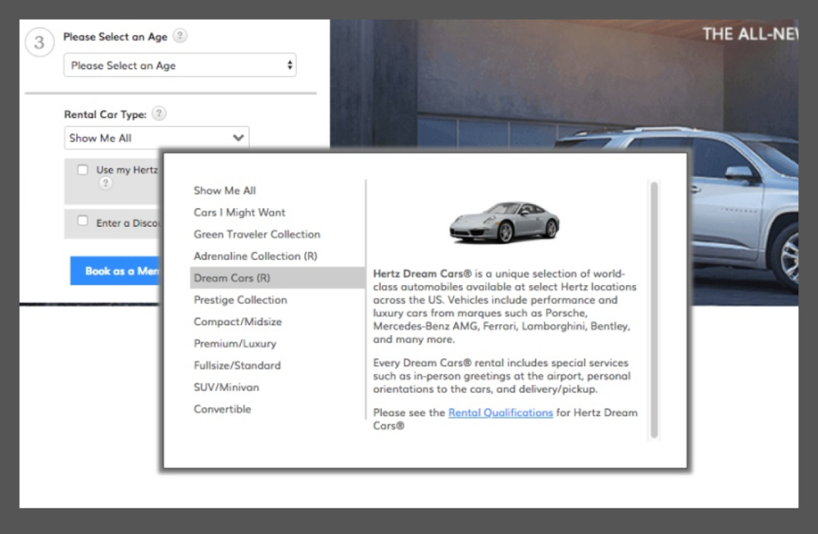Open the Please Select an Age dropdown

pyautogui.click(x=180, y=65)
